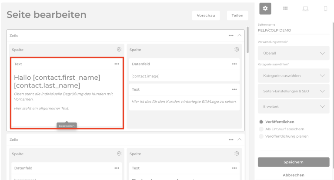Collapse the first Zeile with chevron

[239, 35]
